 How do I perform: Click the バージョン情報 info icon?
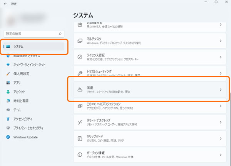point(80,155)
